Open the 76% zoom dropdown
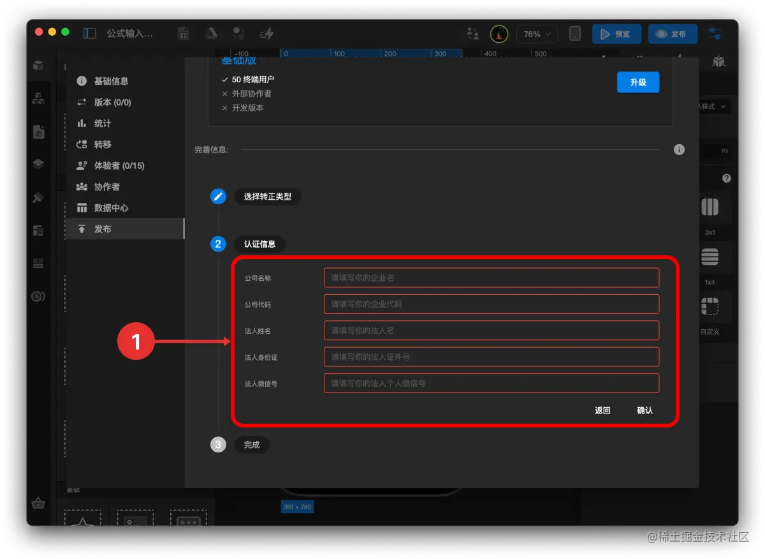The image size is (765, 559). [537, 34]
